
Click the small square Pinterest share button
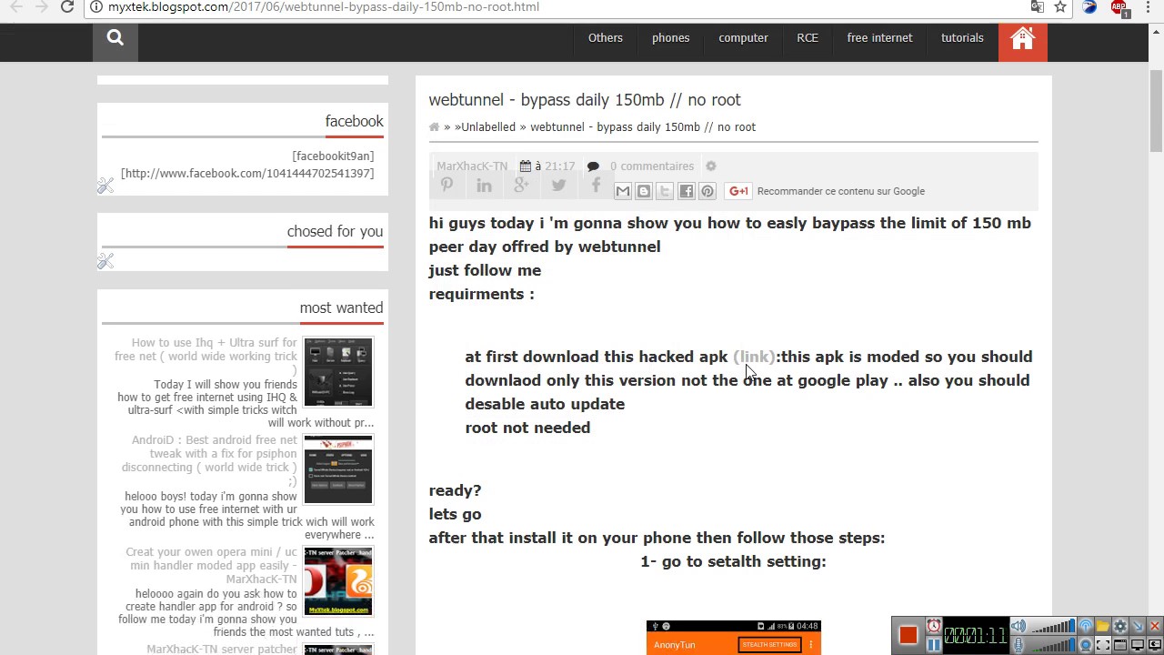tap(707, 191)
